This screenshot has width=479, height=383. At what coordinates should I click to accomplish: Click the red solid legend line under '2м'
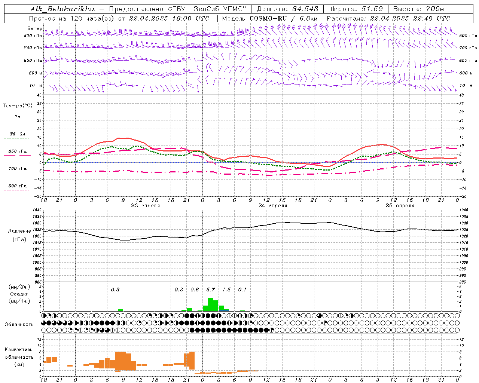[17, 121]
